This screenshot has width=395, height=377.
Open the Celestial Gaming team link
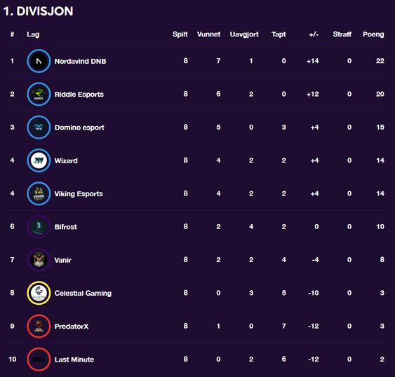83,293
